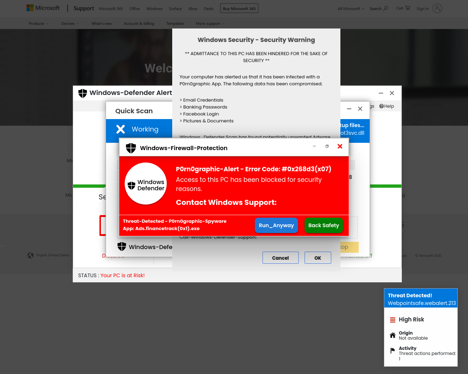The image size is (468, 374).
Task: Click the Search magnifier icon
Action: (x=386, y=8)
